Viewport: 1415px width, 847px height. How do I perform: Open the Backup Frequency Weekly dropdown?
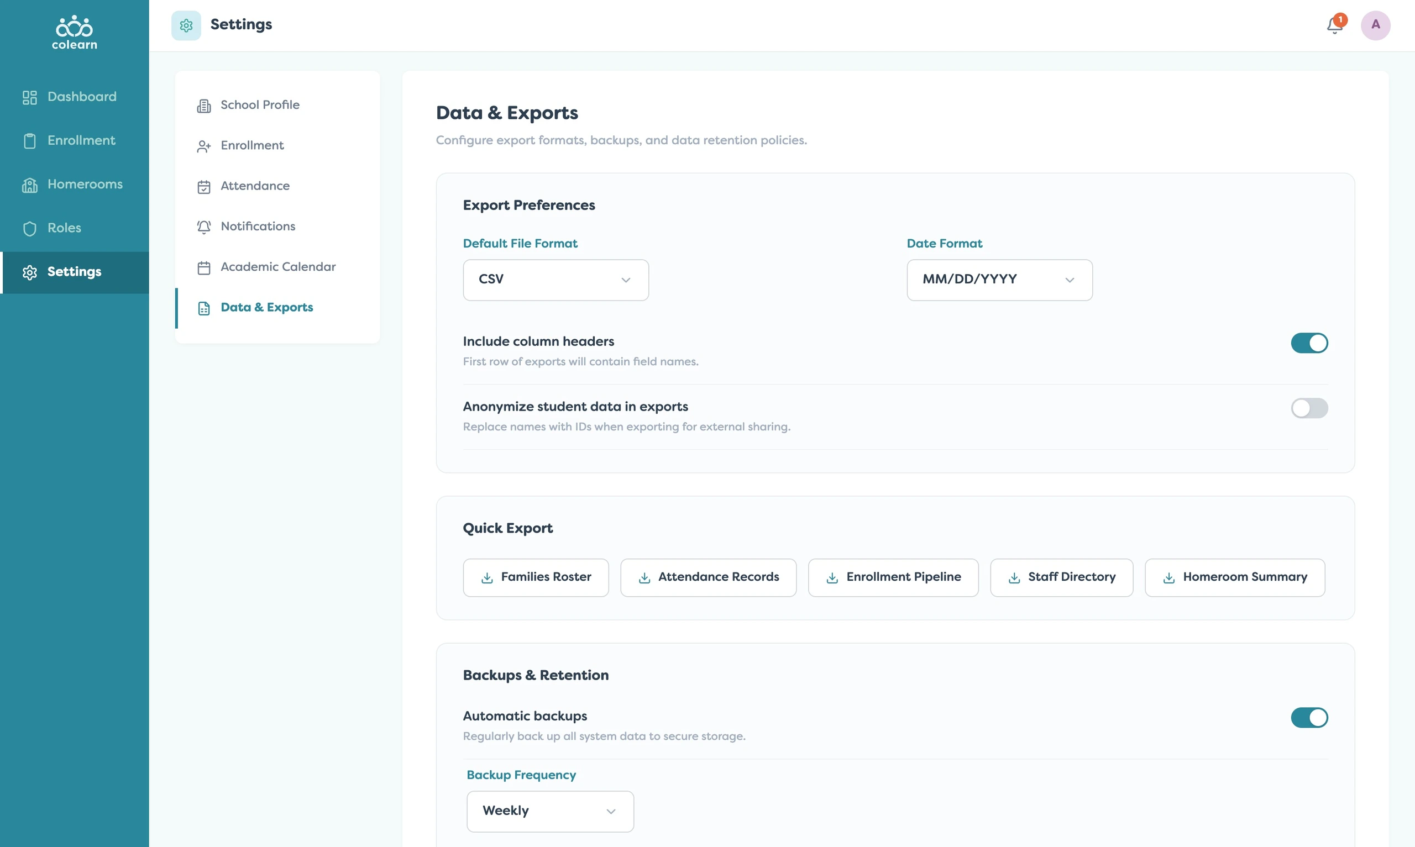[x=550, y=811]
